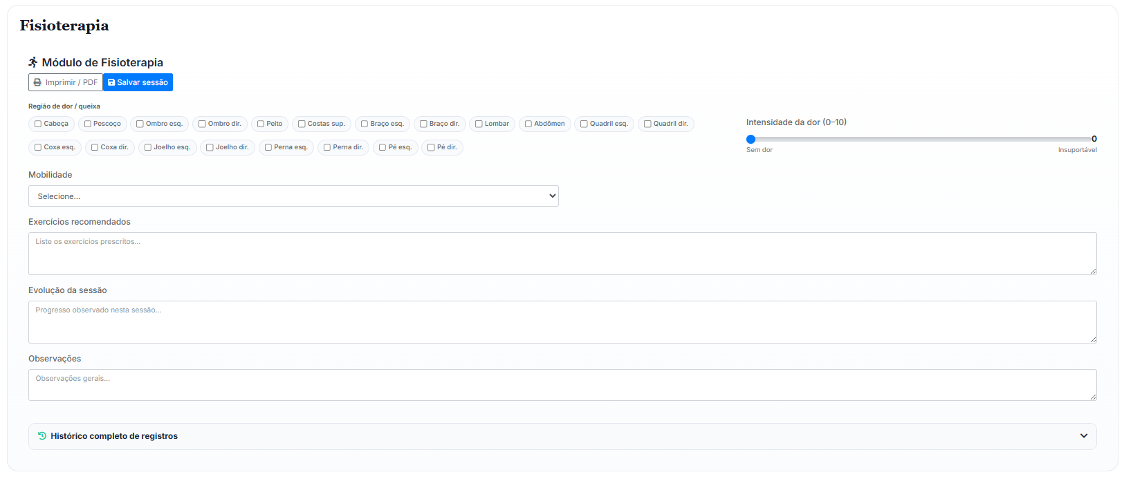
Task: Check the Quadril esq. checkbox
Action: click(584, 124)
